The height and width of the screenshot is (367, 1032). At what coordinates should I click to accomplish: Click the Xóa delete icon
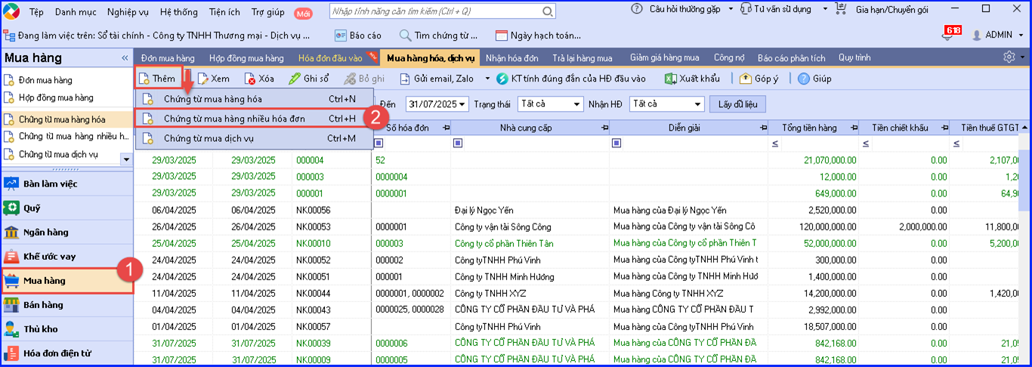tap(250, 79)
